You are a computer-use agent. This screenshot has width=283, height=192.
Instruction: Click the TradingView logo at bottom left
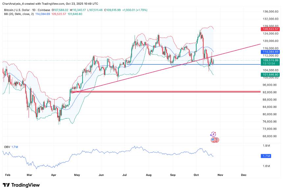[x=21, y=185]
